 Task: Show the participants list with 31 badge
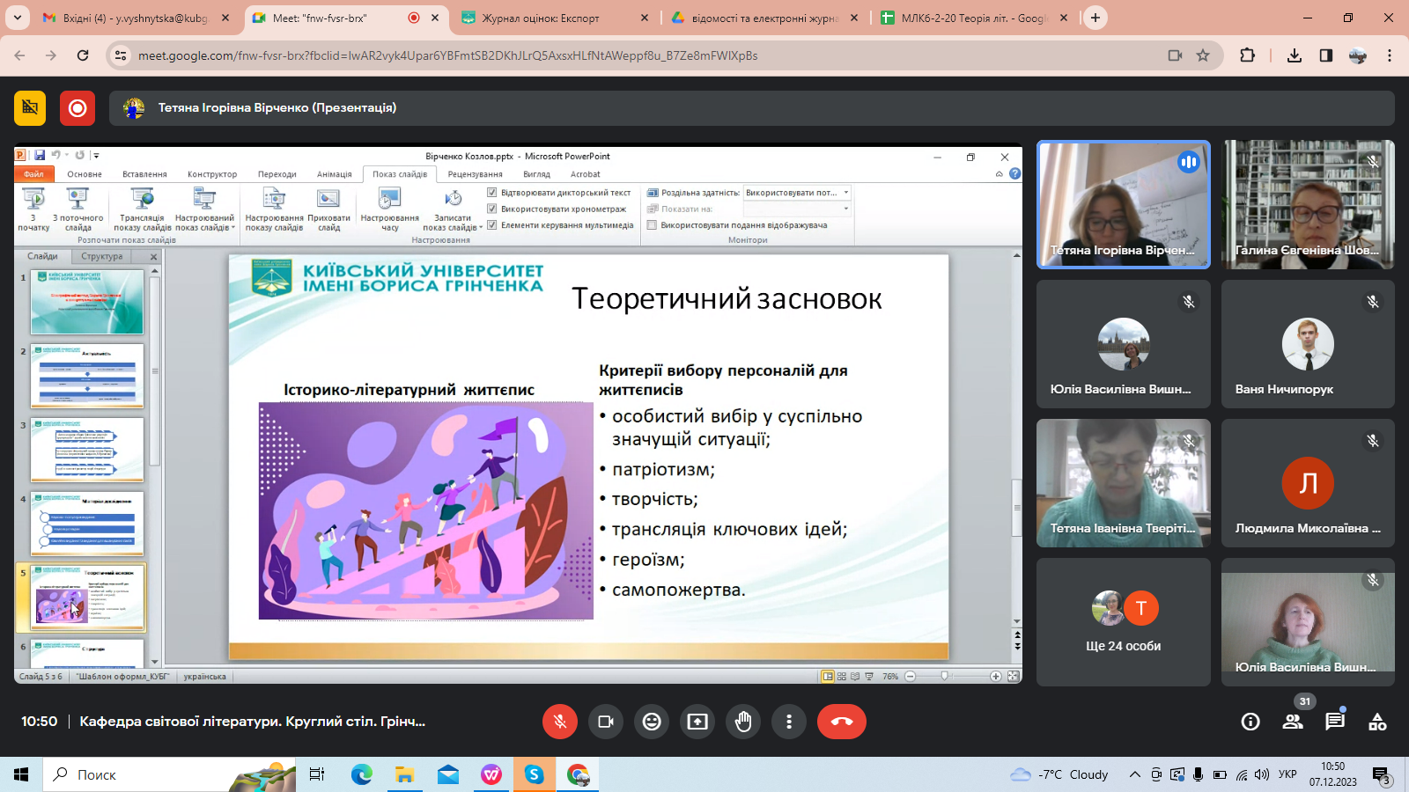(1293, 722)
